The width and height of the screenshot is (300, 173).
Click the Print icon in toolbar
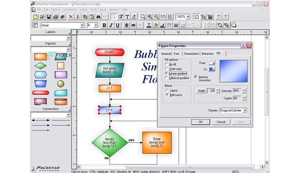56,17
